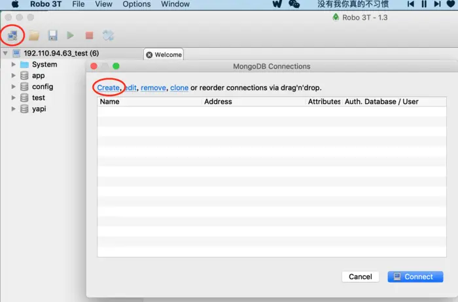Click the System folder icon
Screen dimensions: 458x302
coord(25,65)
